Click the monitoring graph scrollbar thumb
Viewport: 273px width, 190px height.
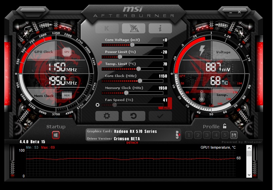[249, 153]
